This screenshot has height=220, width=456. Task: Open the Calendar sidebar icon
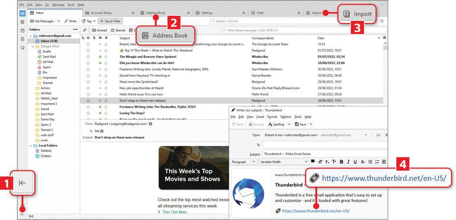(22, 31)
